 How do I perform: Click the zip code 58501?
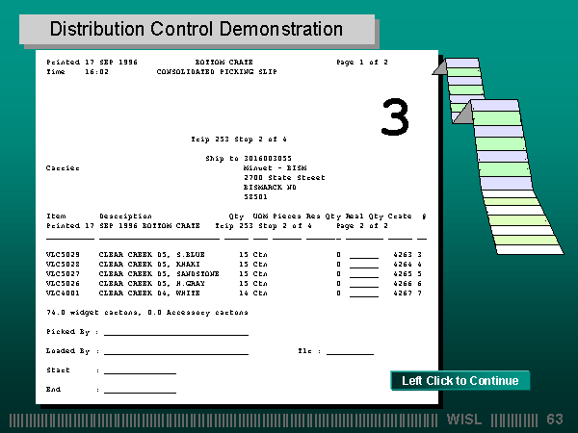click(x=255, y=196)
